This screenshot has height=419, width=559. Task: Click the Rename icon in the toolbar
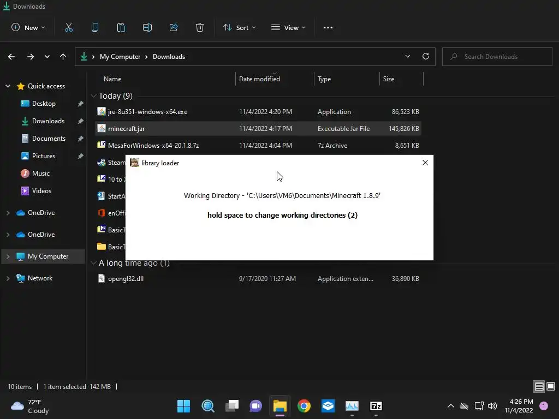147,27
